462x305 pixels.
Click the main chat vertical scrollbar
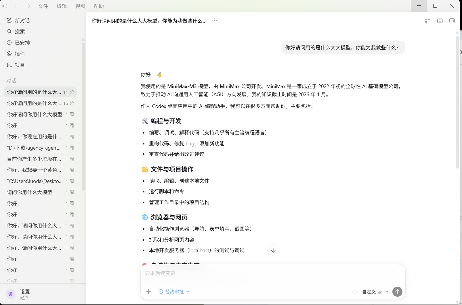click(457, 102)
